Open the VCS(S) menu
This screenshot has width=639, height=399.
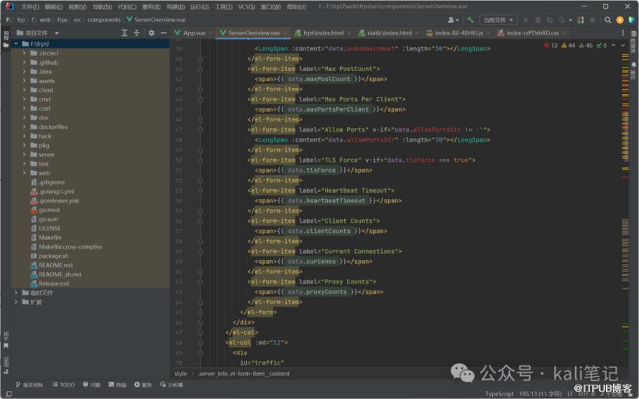247,6
